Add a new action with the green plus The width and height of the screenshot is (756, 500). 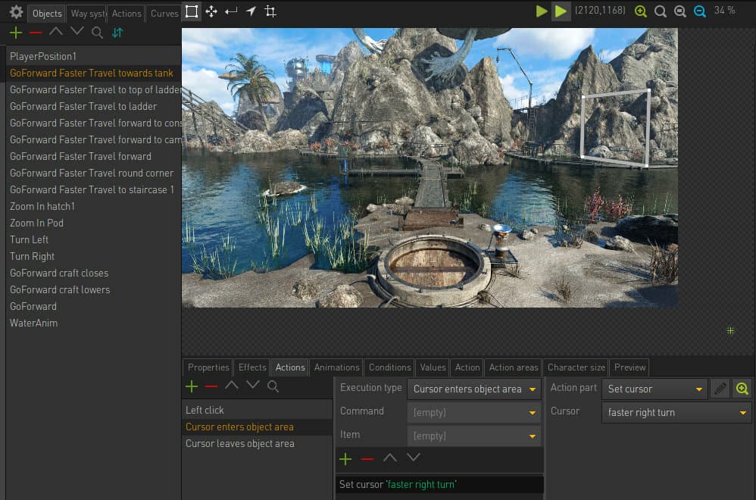192,386
